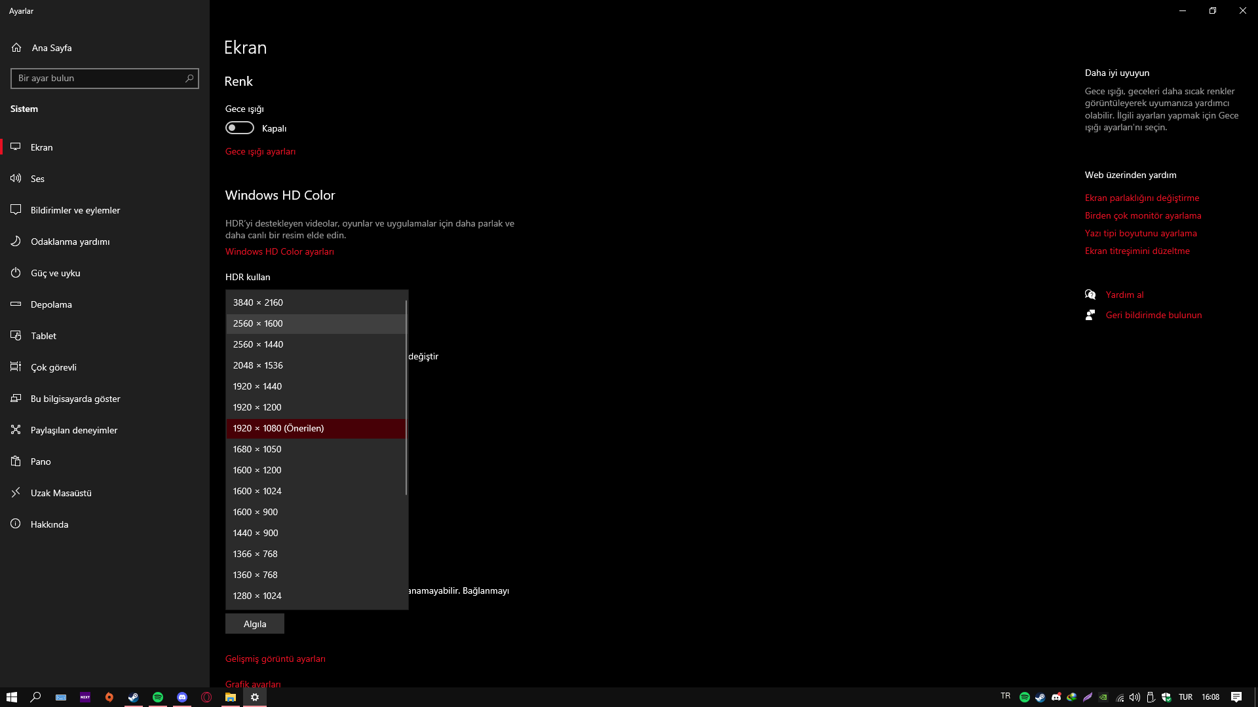Click the Uzak Masaüstü icon
Screen dimensions: 1258x707
(16, 492)
